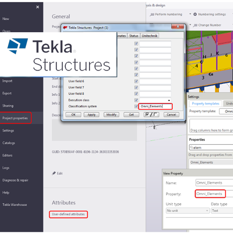The width and height of the screenshot is (233, 233).
Task: Click the Tekla Structures dialog title icon
Action: click(x=65, y=28)
